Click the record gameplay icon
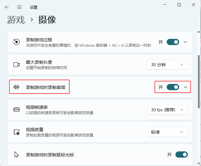201x166 pixels. point(17,42)
